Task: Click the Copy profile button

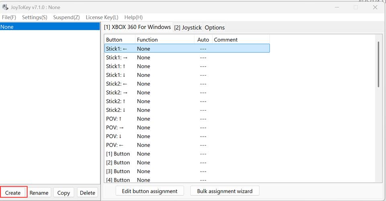Action: (x=63, y=193)
